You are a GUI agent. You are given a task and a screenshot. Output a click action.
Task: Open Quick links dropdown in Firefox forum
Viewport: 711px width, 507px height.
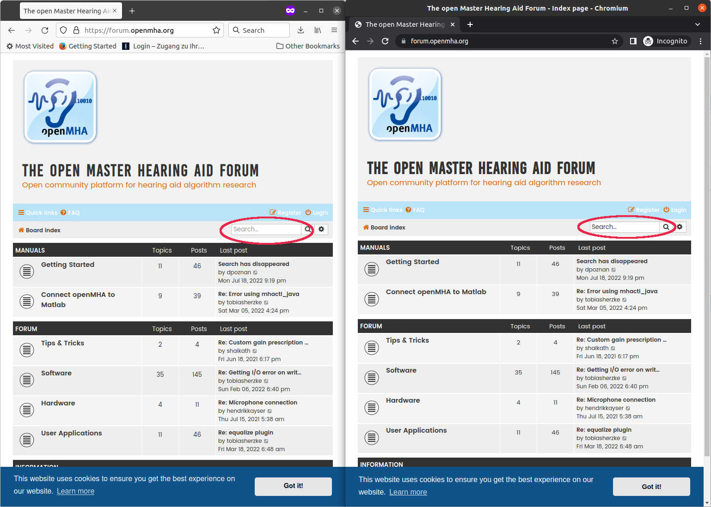[38, 213]
